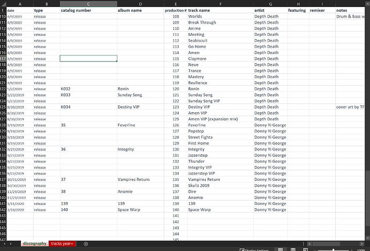Open the tracks year+ sheet tab
This screenshot has height=251, width=370.
tap(62, 244)
